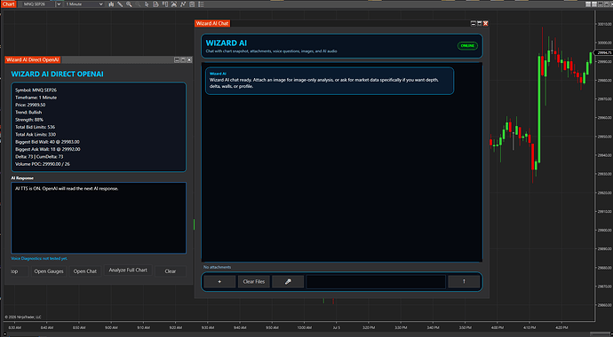
Task: Open the Chart Trader icon
Action: pyautogui.click(x=164, y=4)
